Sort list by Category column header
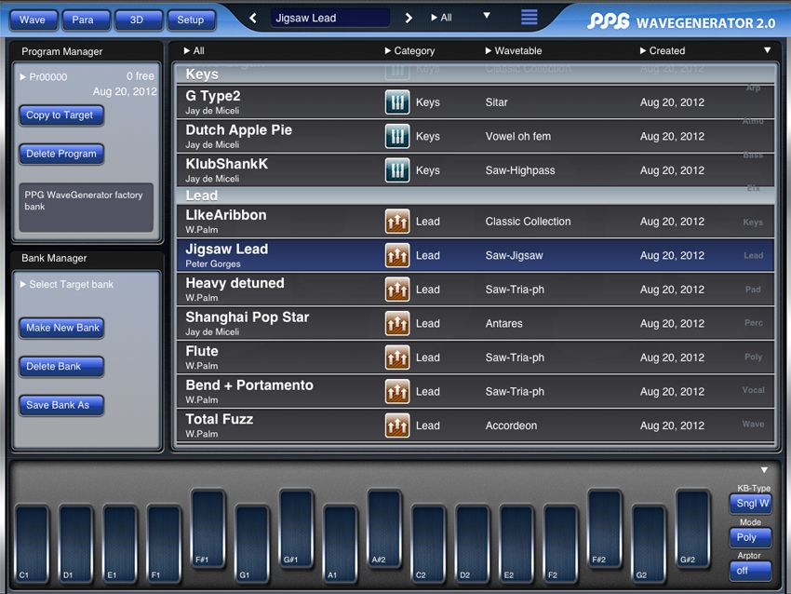Image resolution: width=791 pixels, height=594 pixels. point(409,51)
